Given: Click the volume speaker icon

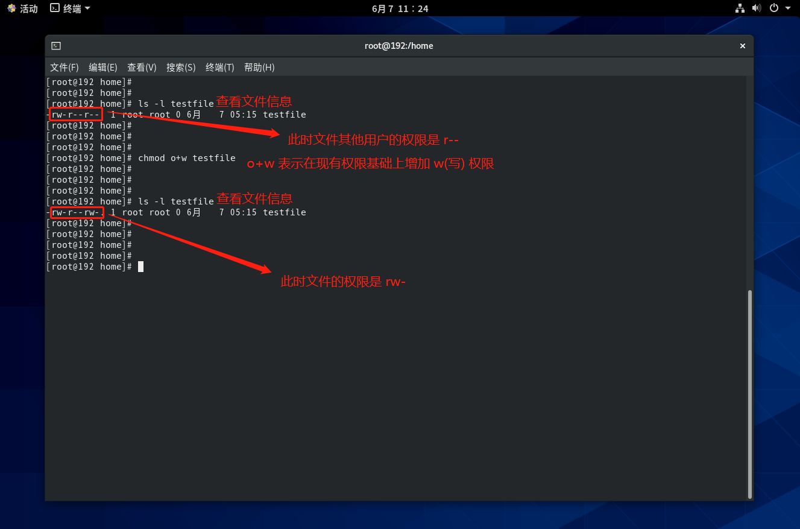Looking at the screenshot, I should click(x=757, y=8).
